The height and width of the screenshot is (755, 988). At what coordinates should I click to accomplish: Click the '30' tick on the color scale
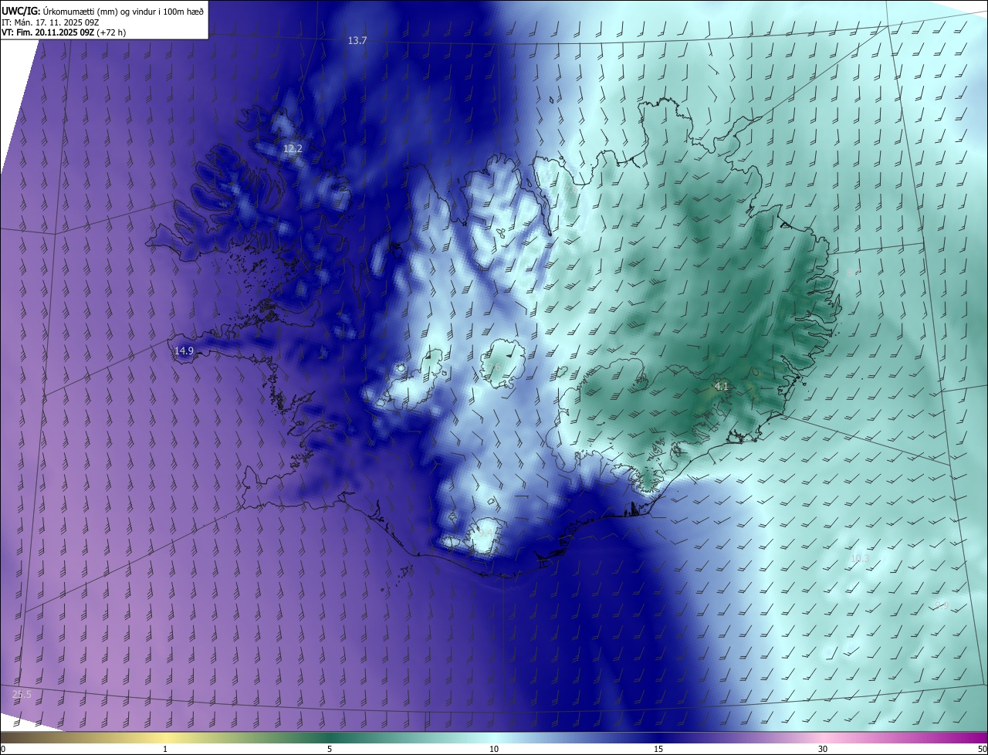click(x=823, y=750)
